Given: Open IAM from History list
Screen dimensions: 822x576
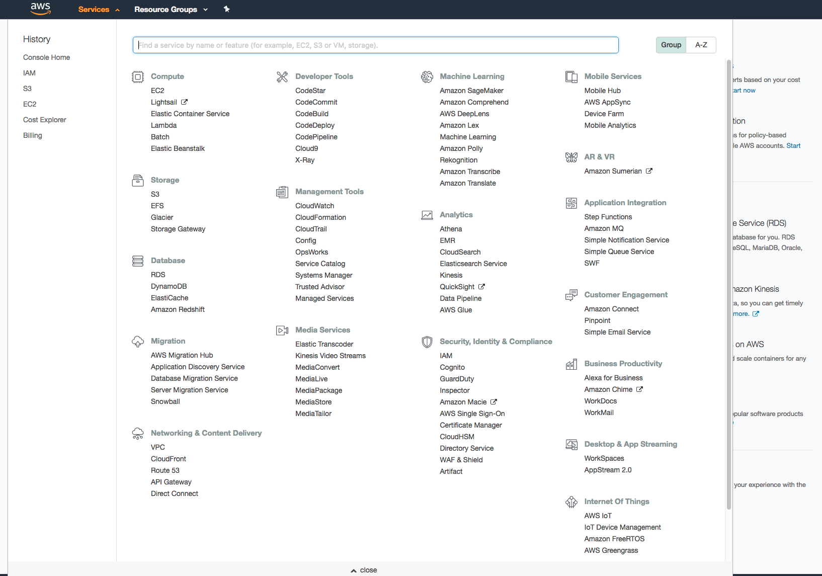Looking at the screenshot, I should point(29,73).
